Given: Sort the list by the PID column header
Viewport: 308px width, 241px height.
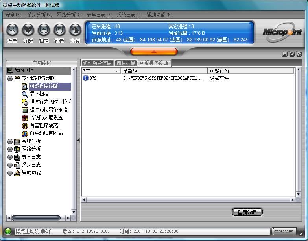Looking at the screenshot, I should [101, 71].
